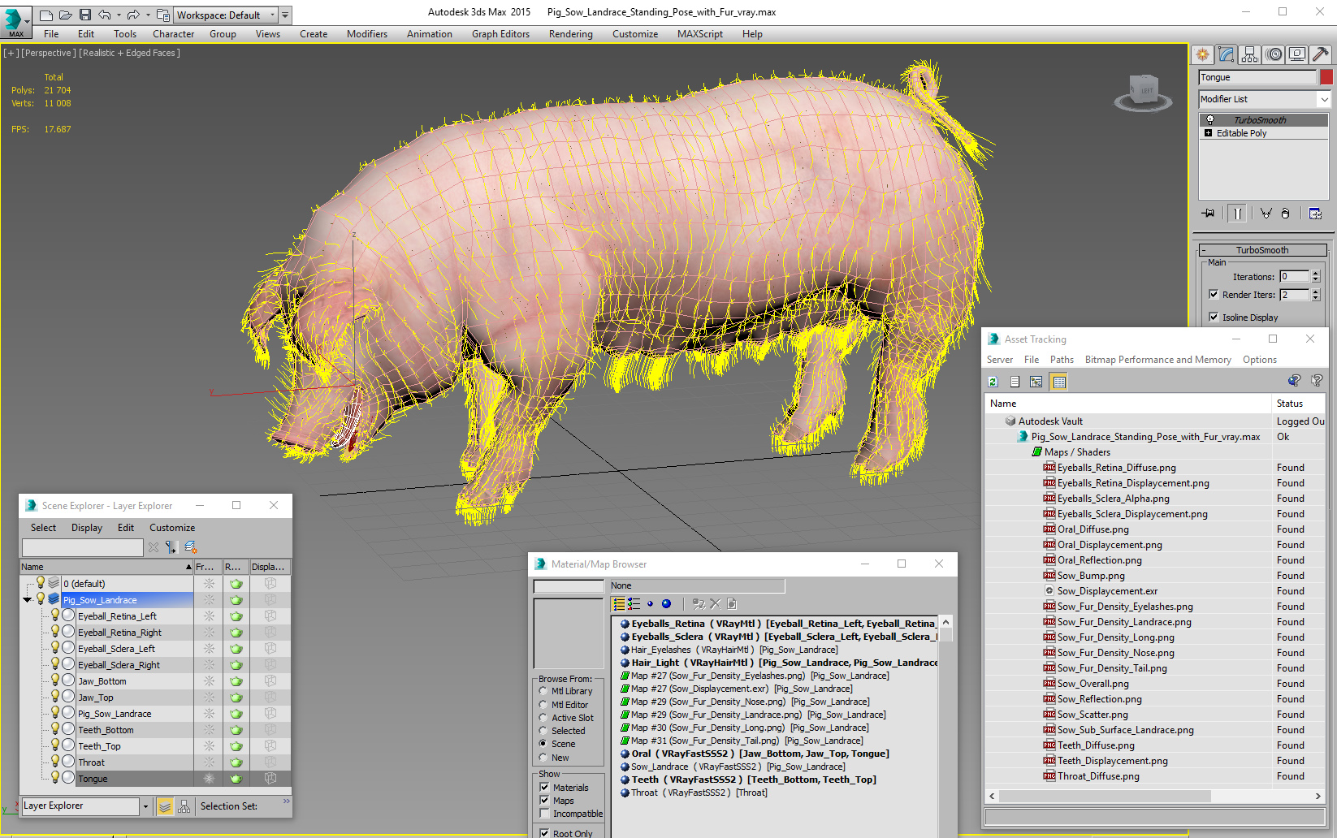Open the MAX application menu button
This screenshot has height=838, width=1337.
click(16, 21)
